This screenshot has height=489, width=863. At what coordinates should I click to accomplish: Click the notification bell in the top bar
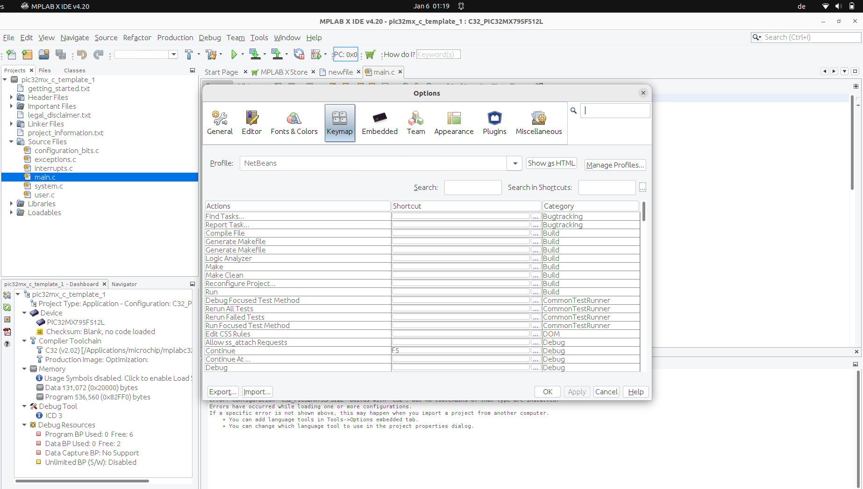[461, 6]
